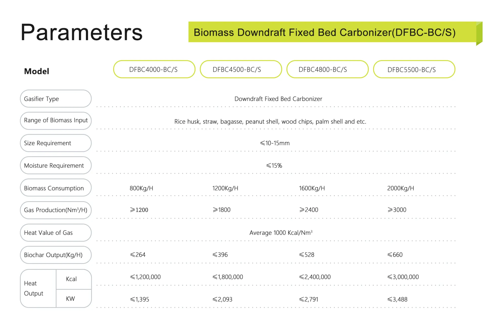The height and width of the screenshot is (331, 484).
Task: Click the Downdraft Fixed Bed Carbonizer text
Action: tap(278, 99)
